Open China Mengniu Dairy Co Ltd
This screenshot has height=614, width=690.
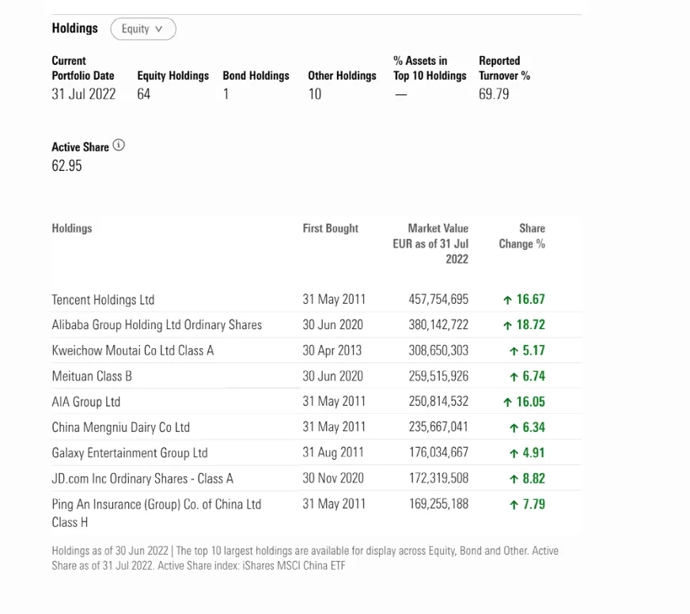coord(120,427)
